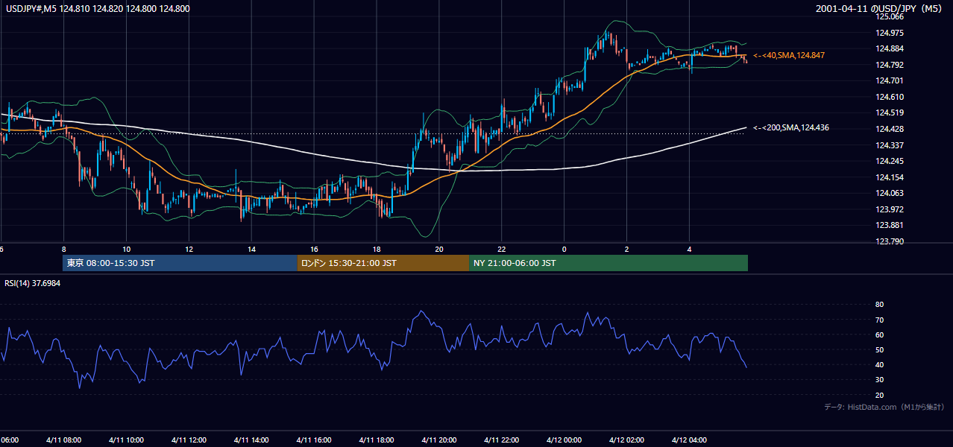Click the ロンドン 15:30-21:00 JST session bar

(383, 263)
